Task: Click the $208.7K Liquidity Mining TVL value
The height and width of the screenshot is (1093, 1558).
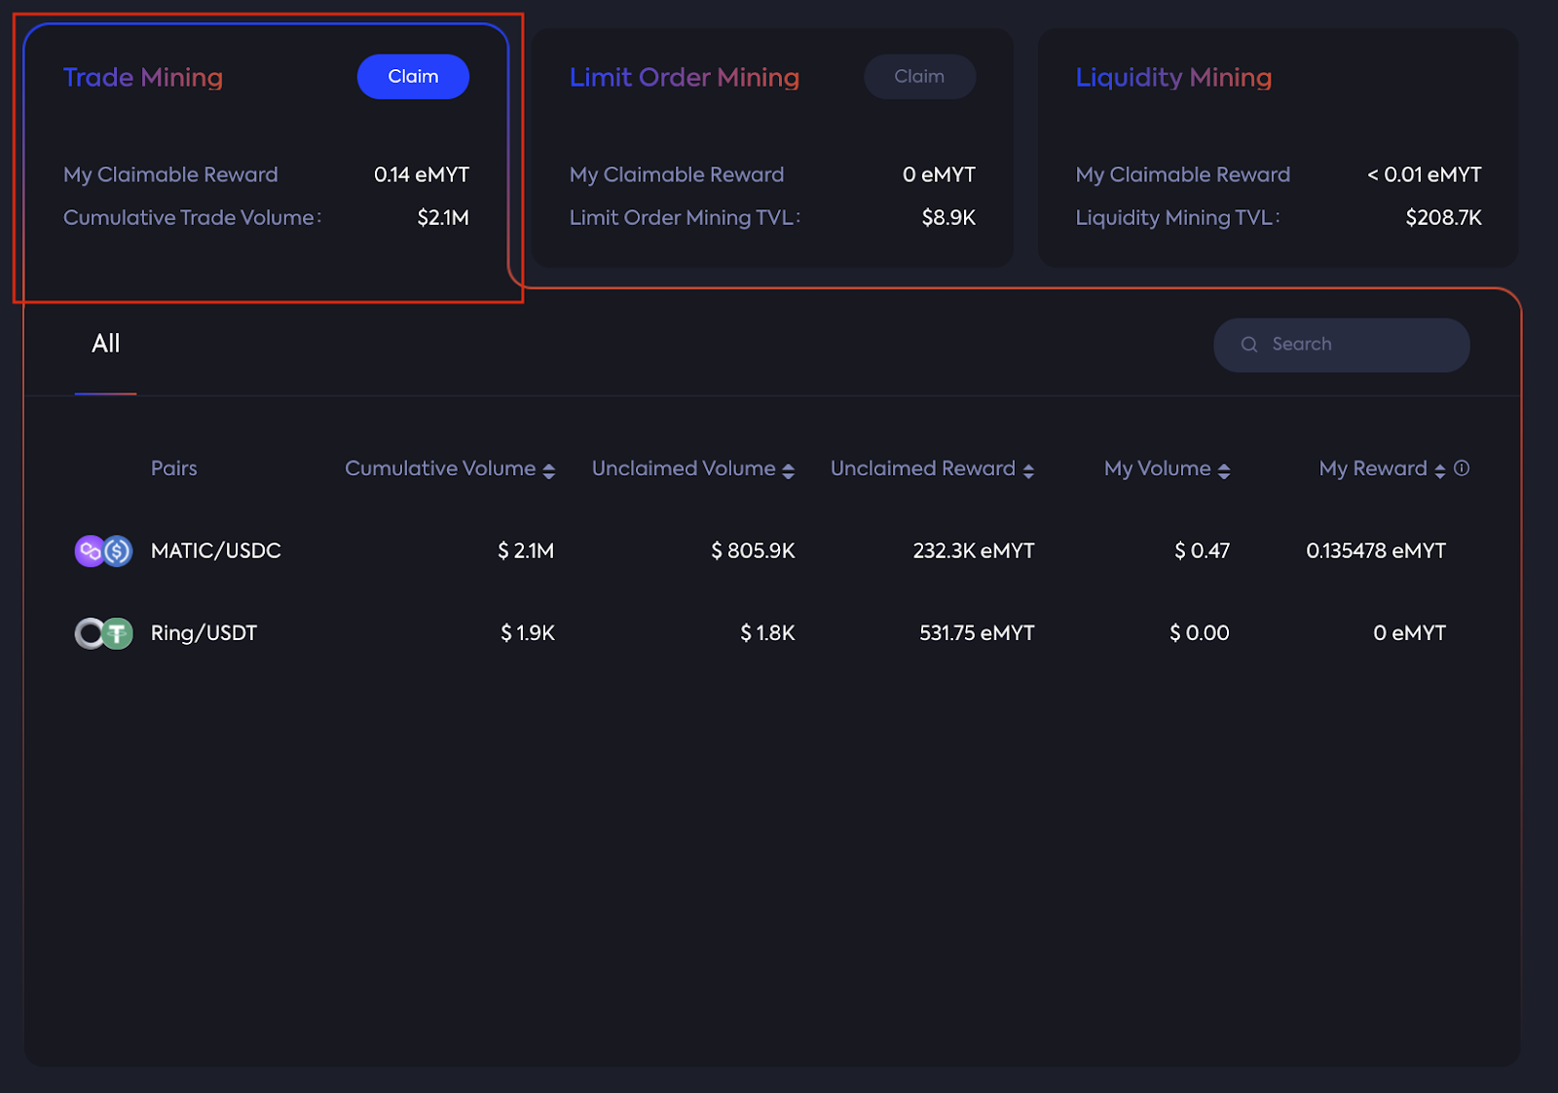Action: point(1443,218)
